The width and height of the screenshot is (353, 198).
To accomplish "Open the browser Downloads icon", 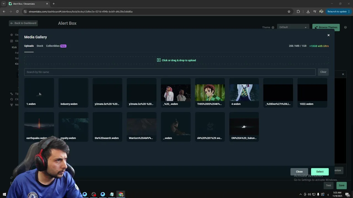I will click(308, 12).
